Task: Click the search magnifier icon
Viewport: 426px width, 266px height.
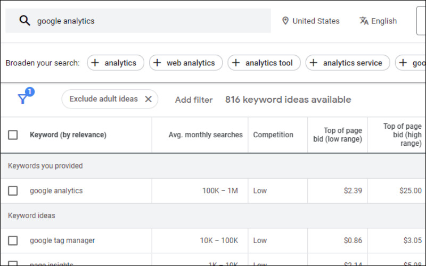Action: [24, 21]
